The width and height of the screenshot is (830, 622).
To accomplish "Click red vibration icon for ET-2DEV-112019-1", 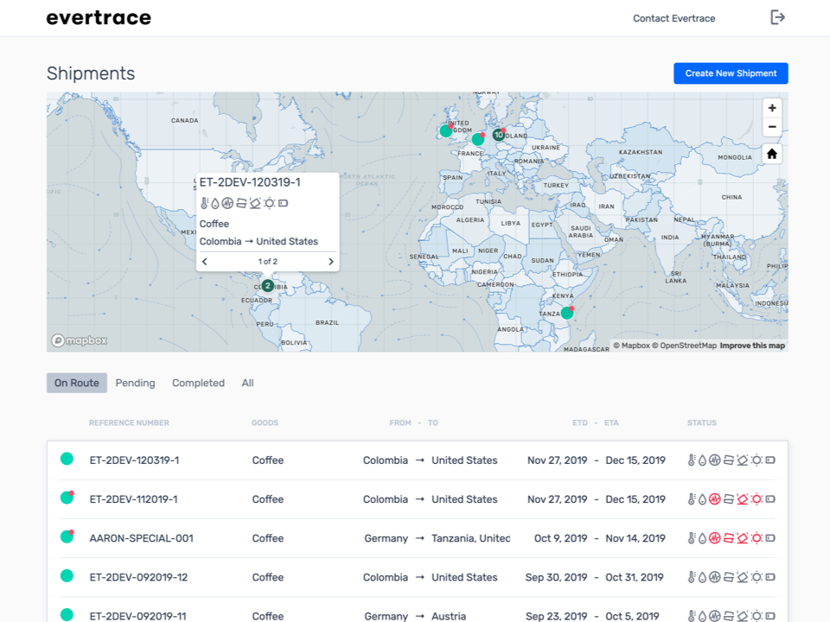I will [x=715, y=499].
